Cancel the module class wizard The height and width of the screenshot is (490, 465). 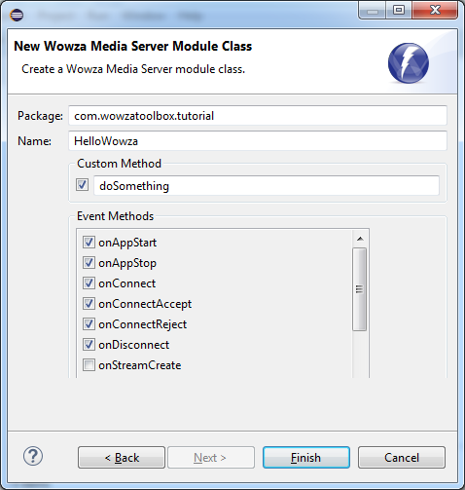pos(402,458)
